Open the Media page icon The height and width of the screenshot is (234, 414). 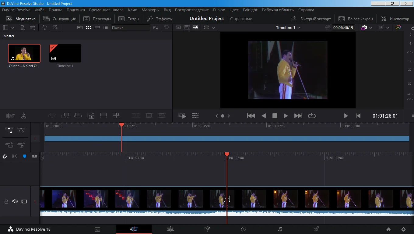click(x=97, y=229)
